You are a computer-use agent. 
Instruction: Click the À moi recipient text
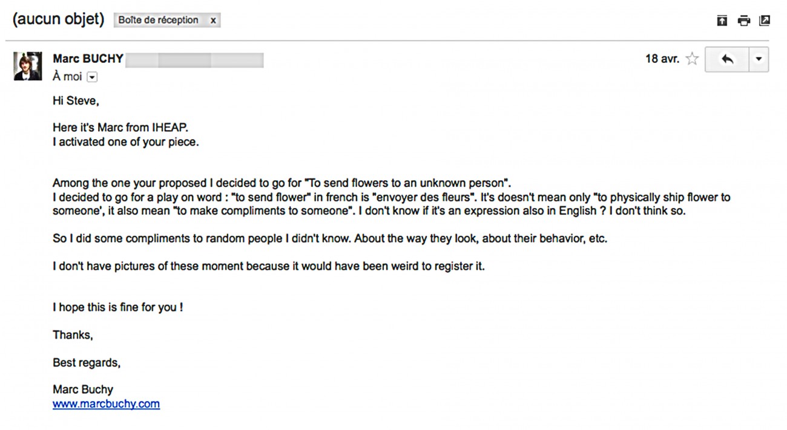click(67, 77)
